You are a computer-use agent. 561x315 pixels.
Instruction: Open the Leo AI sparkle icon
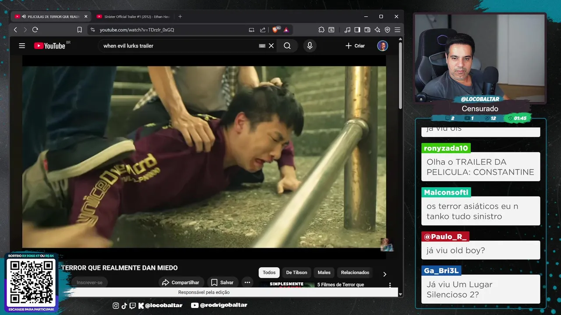(377, 30)
